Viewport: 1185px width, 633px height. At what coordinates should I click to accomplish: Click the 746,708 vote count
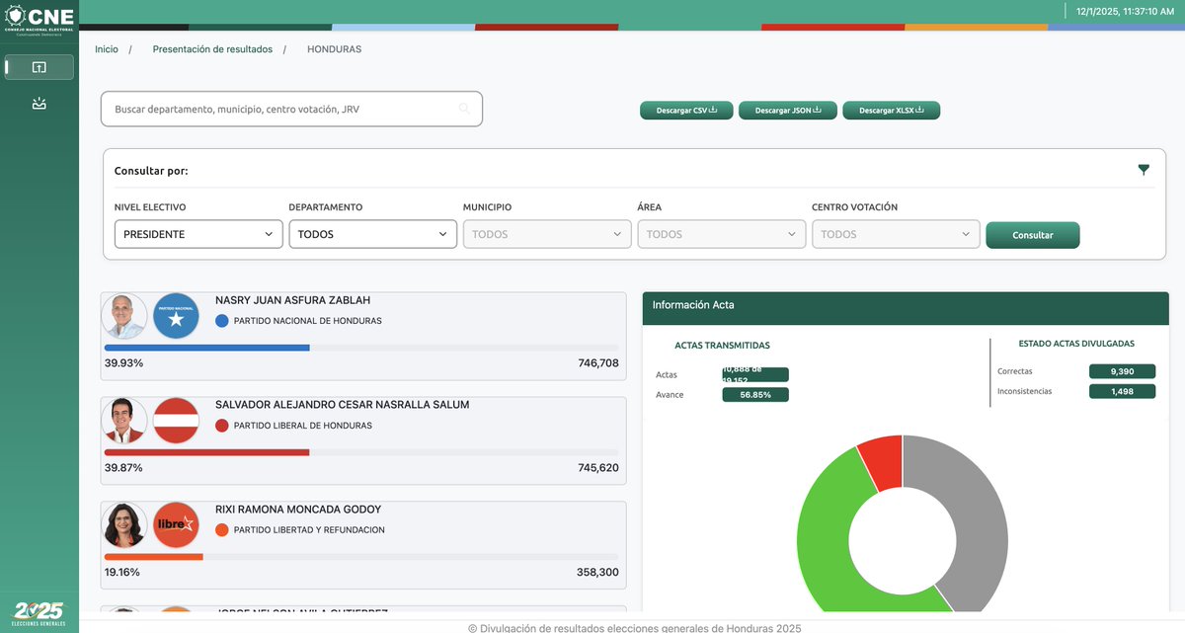pos(598,363)
